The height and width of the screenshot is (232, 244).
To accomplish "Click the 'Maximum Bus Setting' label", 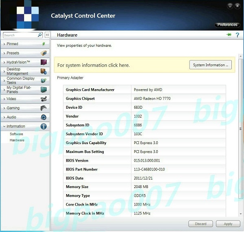I will point(85,152).
